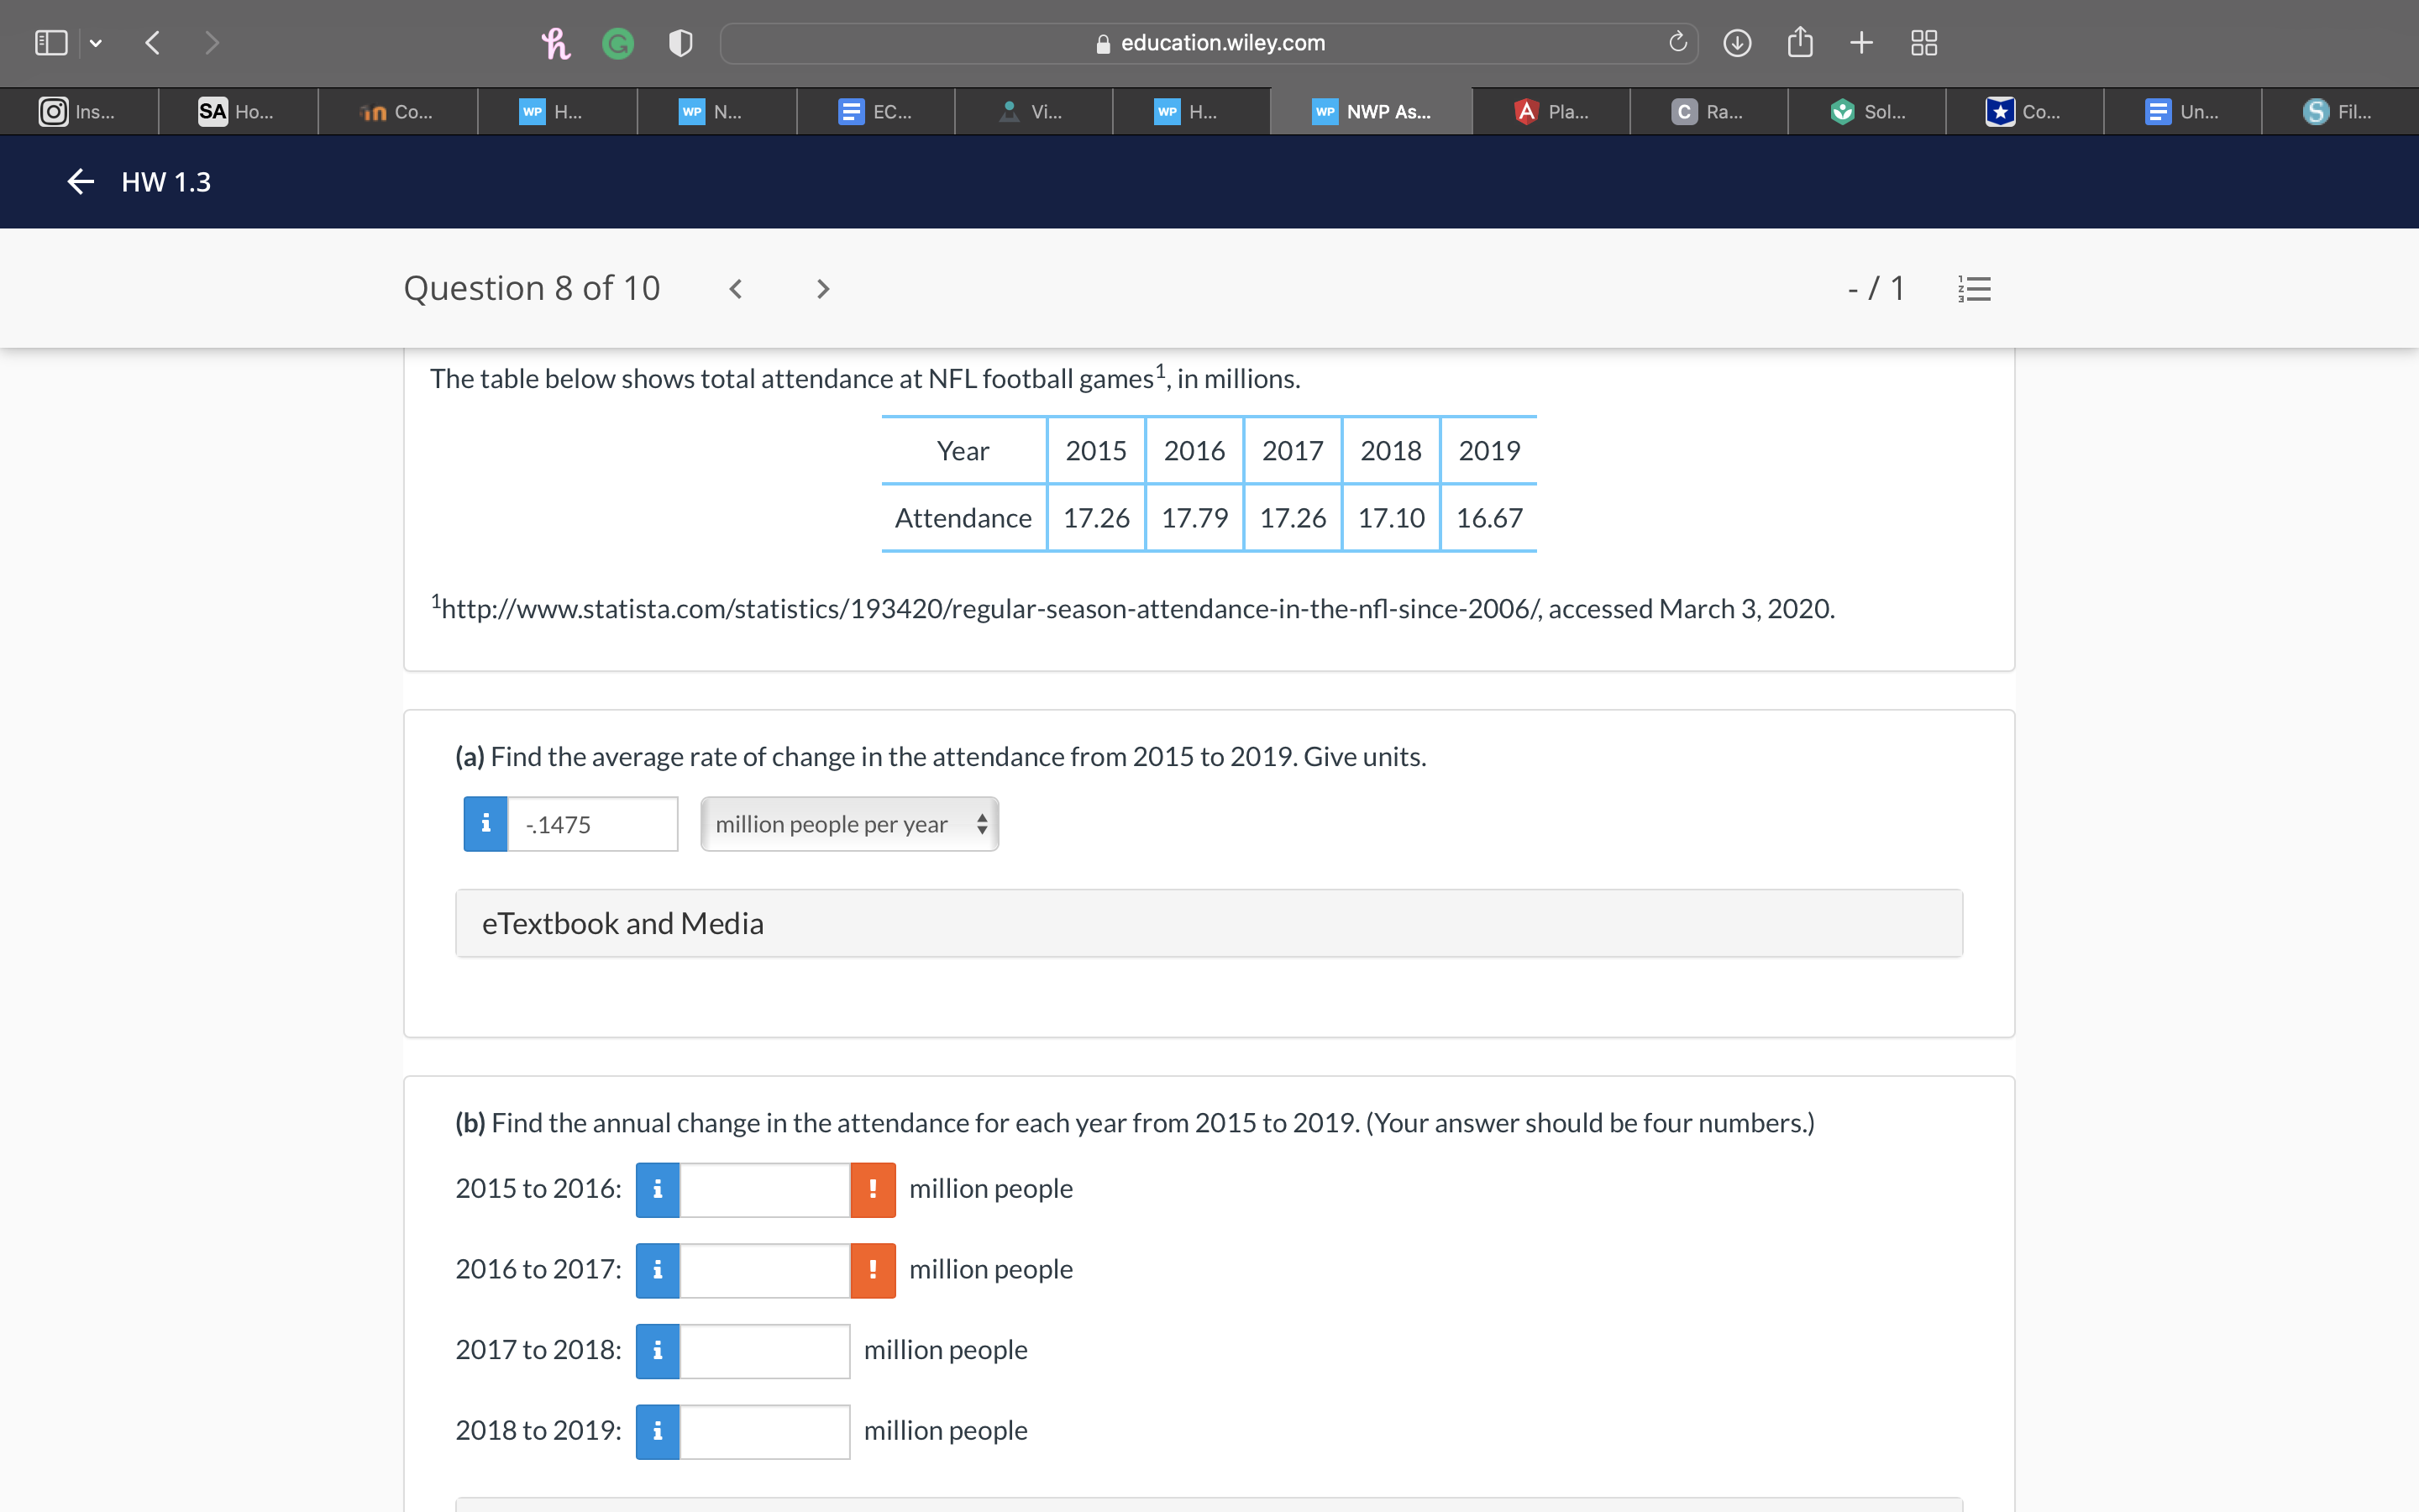
Task: Click info icon for 2015 to 2016
Action: (658, 1189)
